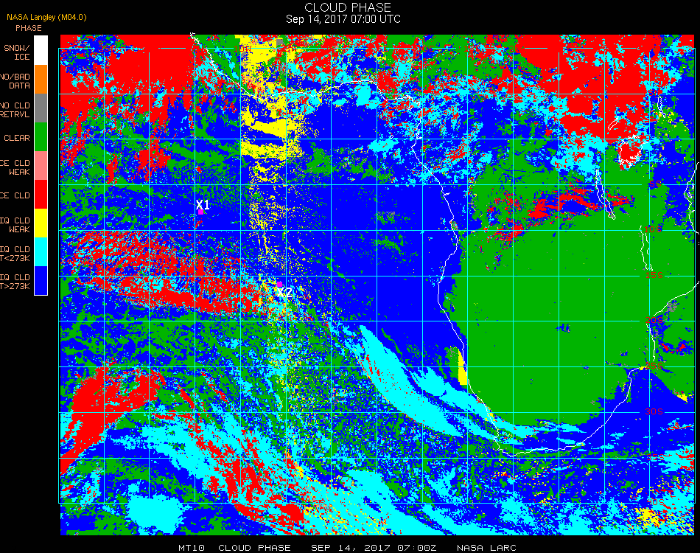Pick the red Ice Cld legend swatch
This screenshot has height=553, width=700.
pyautogui.click(x=41, y=195)
